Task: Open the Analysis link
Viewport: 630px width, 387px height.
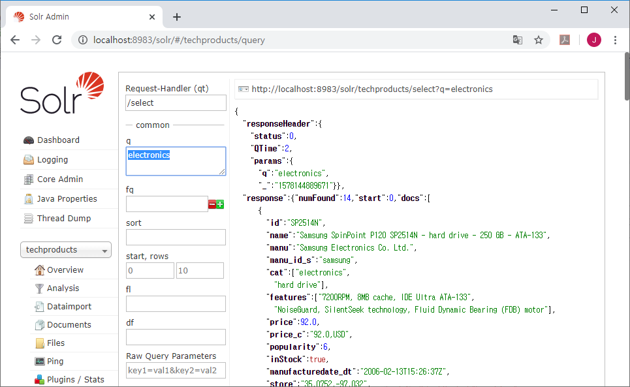Action: pyautogui.click(x=63, y=288)
